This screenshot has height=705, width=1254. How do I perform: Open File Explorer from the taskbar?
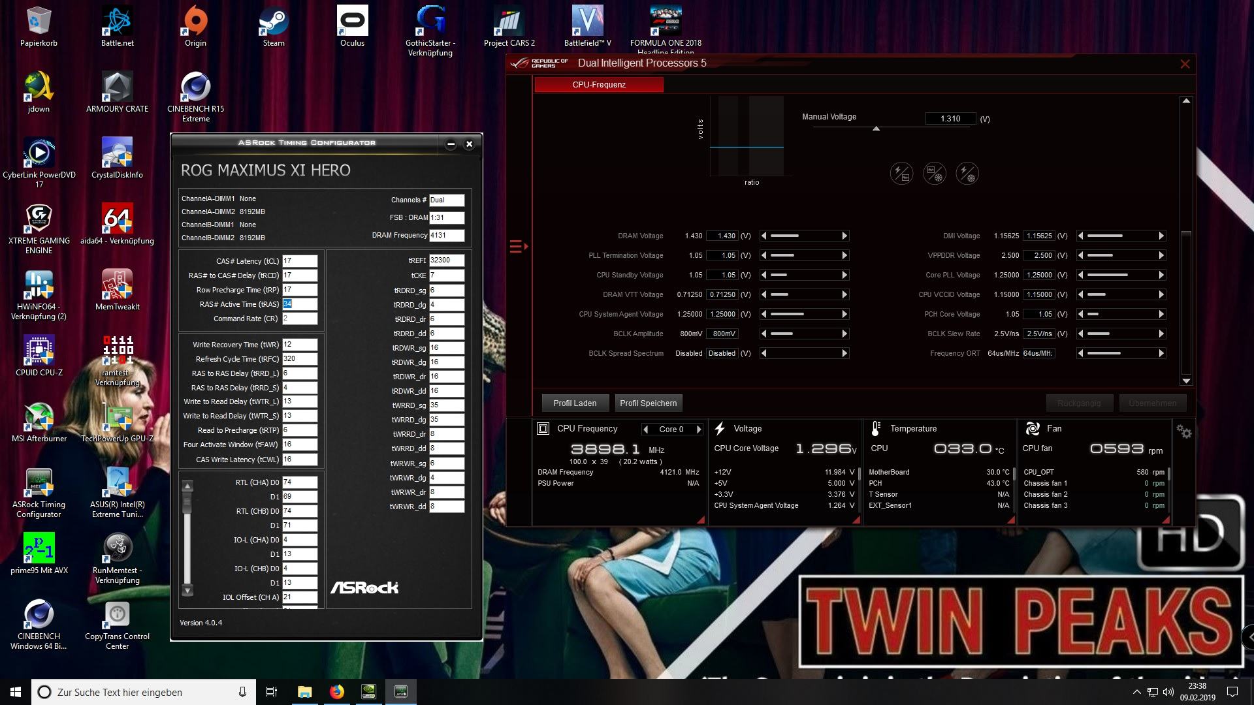(x=304, y=692)
